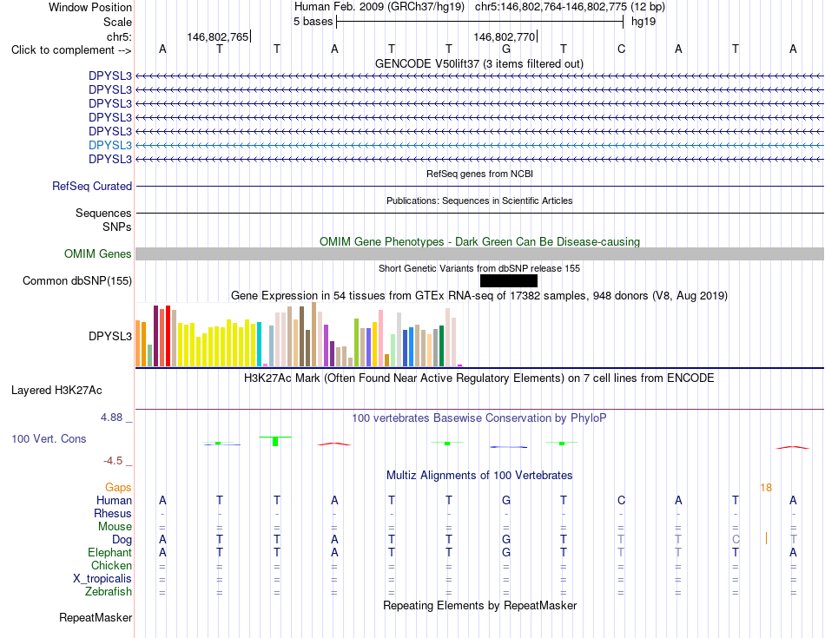Click the Zebrafish alignment row label
Viewport: 825px width, 638px height.
click(109, 592)
